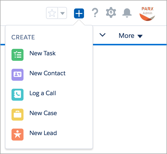Click the teal Log a Call icon
167x154 pixels.
pyautogui.click(x=17, y=95)
